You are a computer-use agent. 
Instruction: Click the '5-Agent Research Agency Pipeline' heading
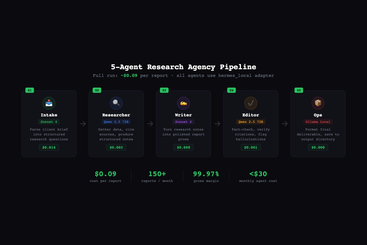pyautogui.click(x=183, y=67)
